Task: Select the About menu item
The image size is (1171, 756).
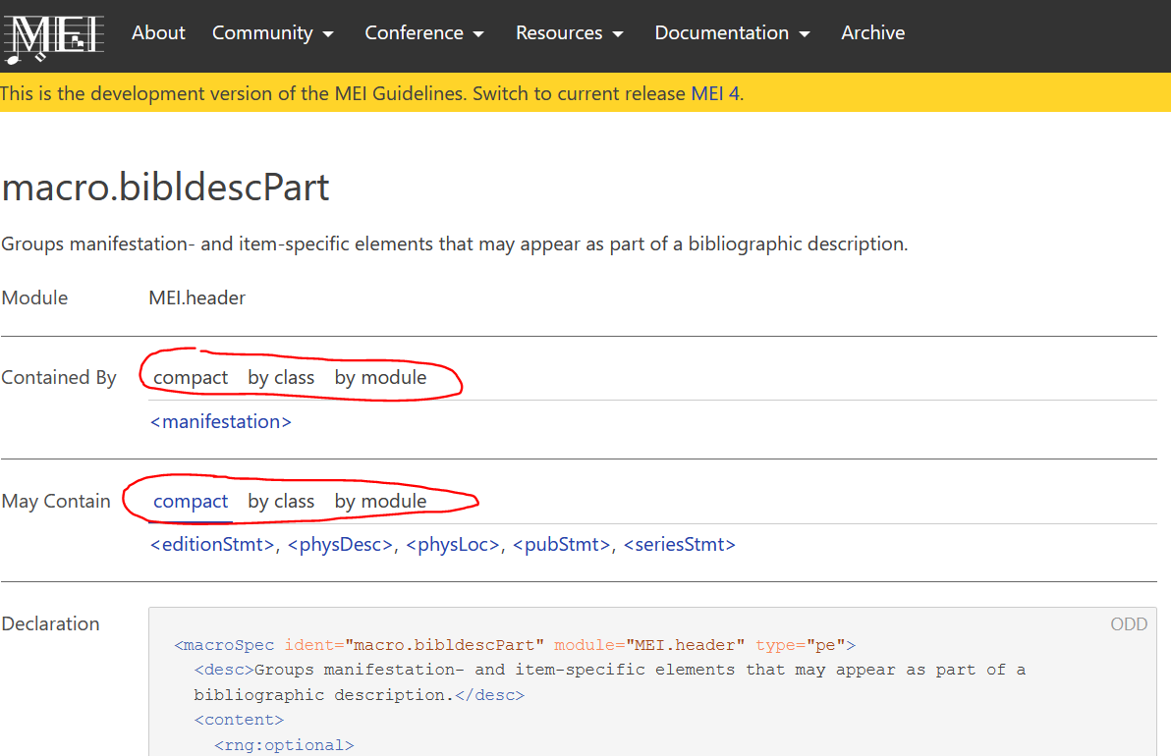Action: pyautogui.click(x=158, y=32)
